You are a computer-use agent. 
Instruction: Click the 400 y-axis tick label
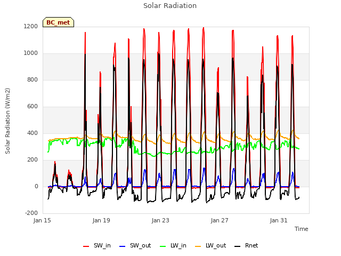(x=33, y=133)
